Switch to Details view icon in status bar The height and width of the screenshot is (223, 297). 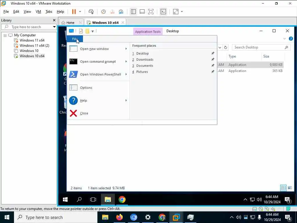[x=284, y=188]
